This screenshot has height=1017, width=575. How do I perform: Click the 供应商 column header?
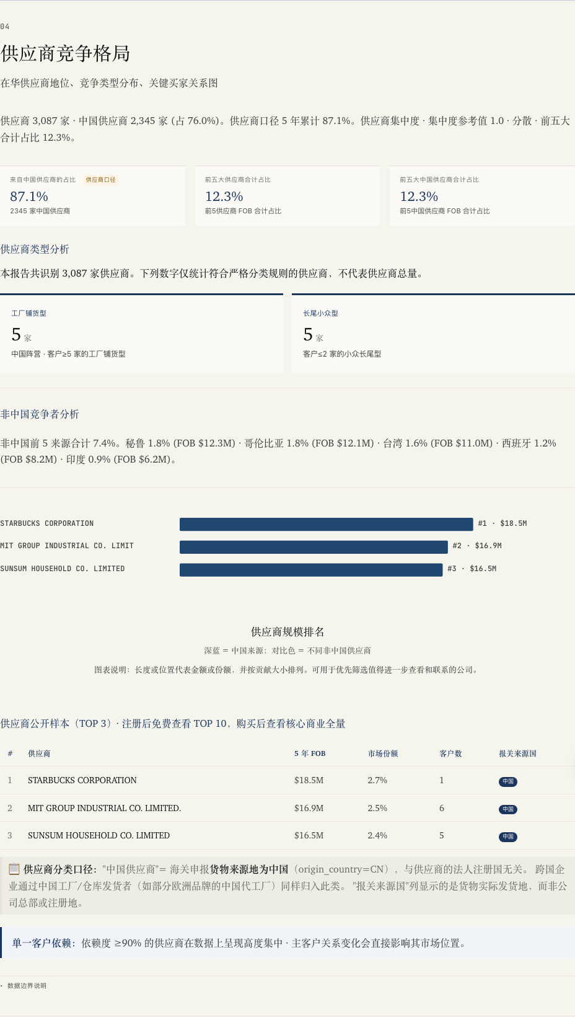pos(39,753)
